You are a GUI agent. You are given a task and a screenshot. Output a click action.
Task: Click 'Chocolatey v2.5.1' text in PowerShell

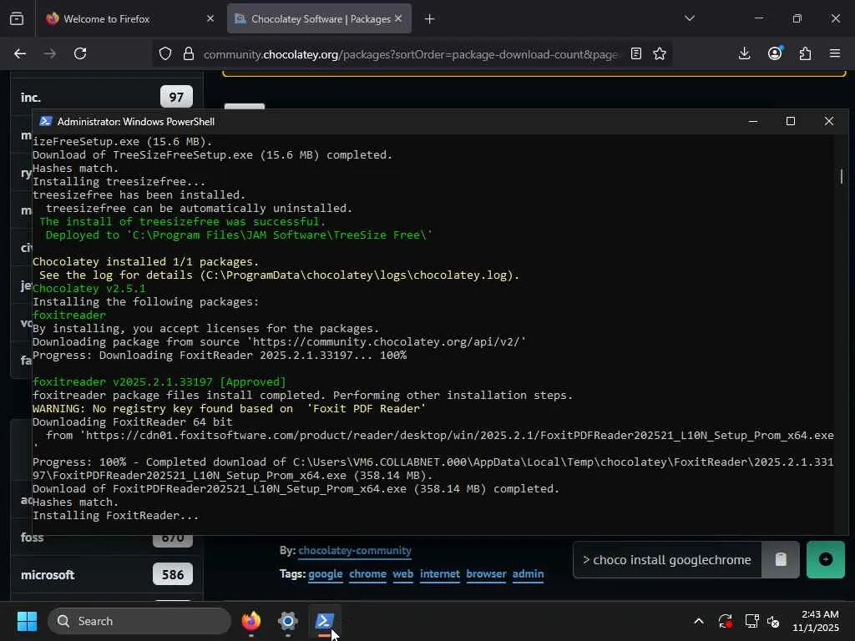(x=89, y=288)
